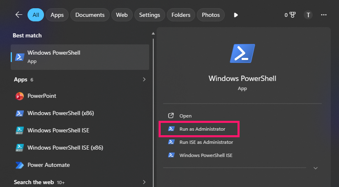This screenshot has height=187, width=339.
Task: Click the icon beside preview Windows PowerShell ISE
Action: pyautogui.click(x=171, y=155)
